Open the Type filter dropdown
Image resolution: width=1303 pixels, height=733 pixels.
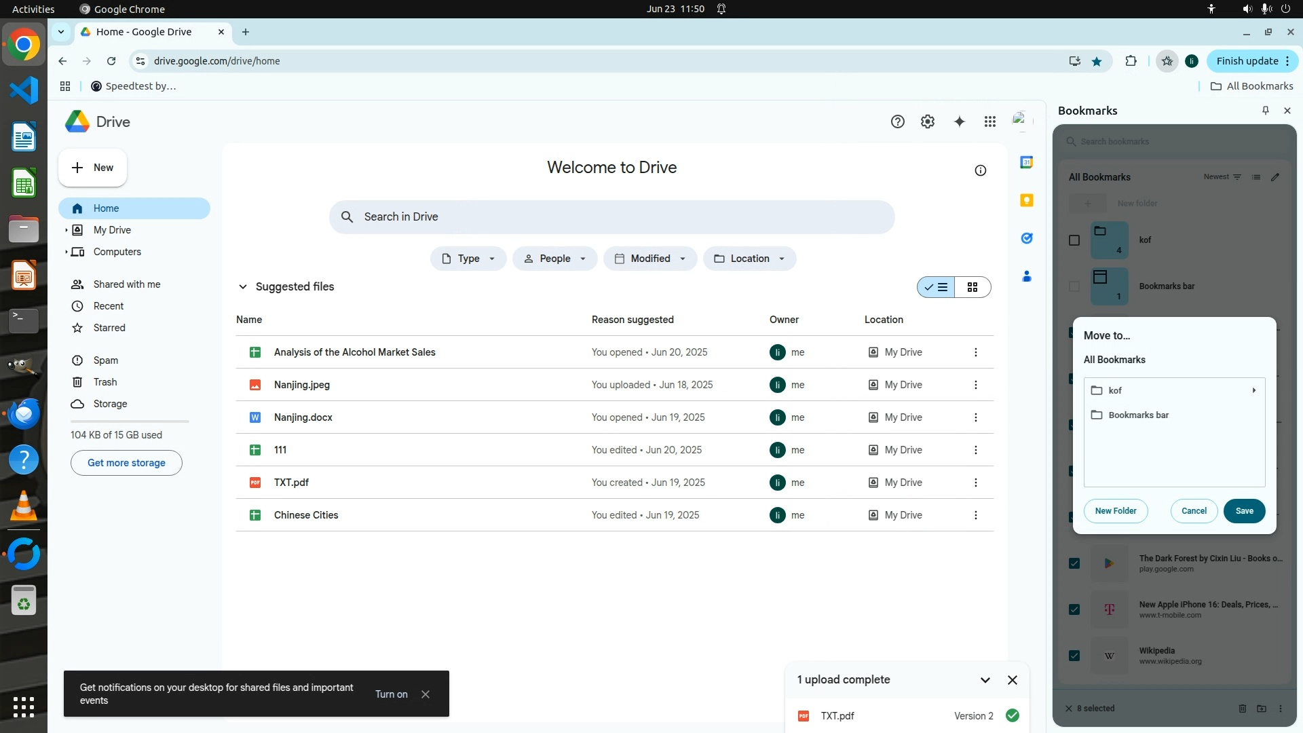coord(468,259)
